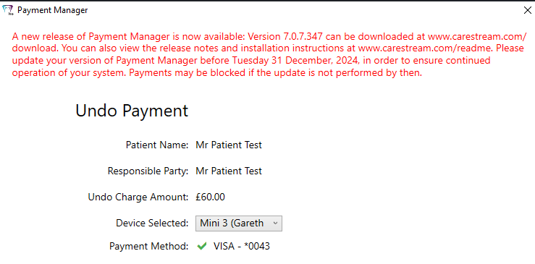Close the Payment Manager window
This screenshot has height=264, width=535.
point(527,11)
